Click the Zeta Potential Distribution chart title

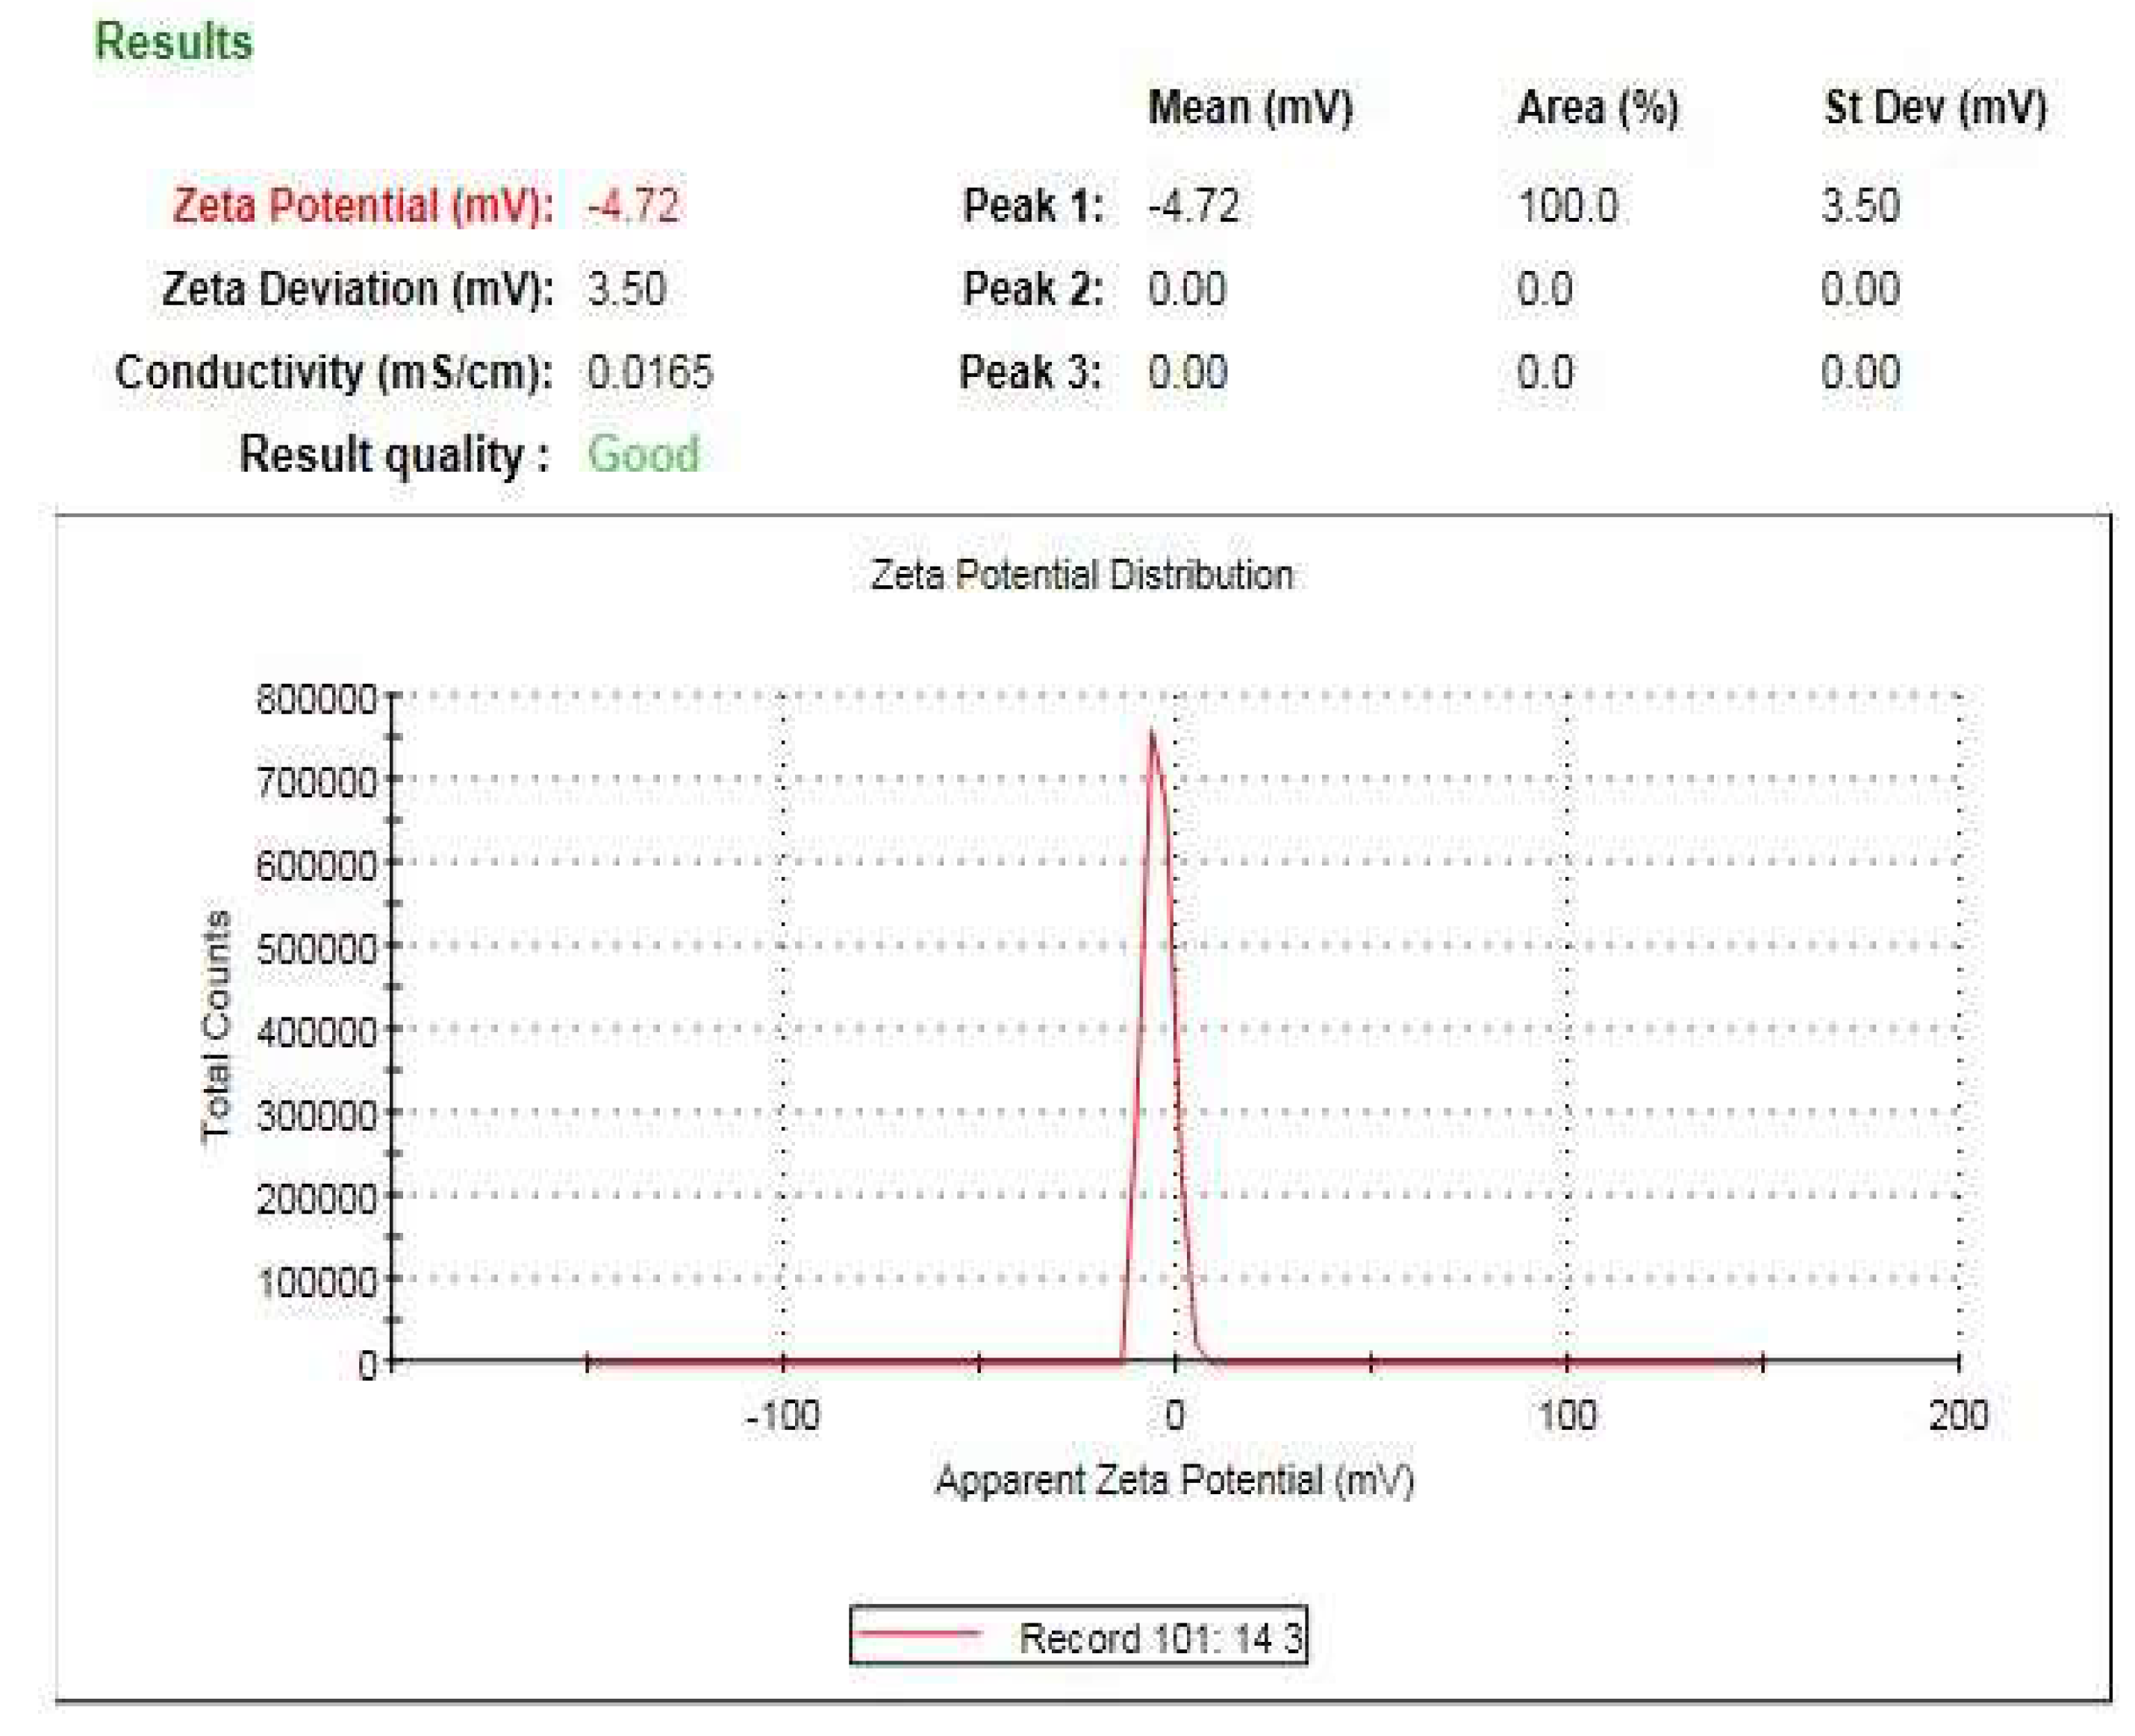point(1081,576)
